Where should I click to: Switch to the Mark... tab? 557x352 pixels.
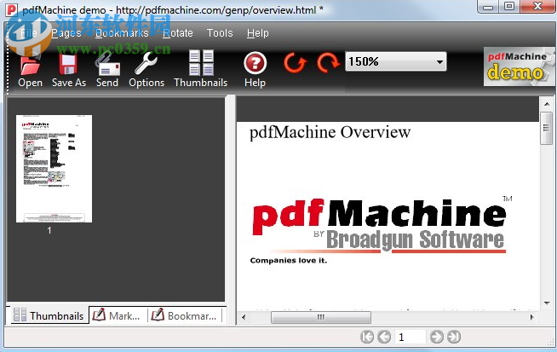tap(117, 315)
